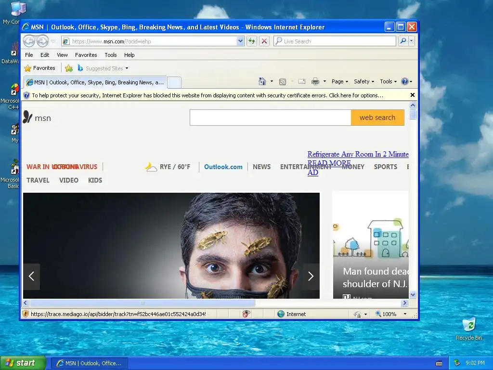Click the Read Mail envelope icon
Viewport: 493px width, 370px height.
point(302,81)
